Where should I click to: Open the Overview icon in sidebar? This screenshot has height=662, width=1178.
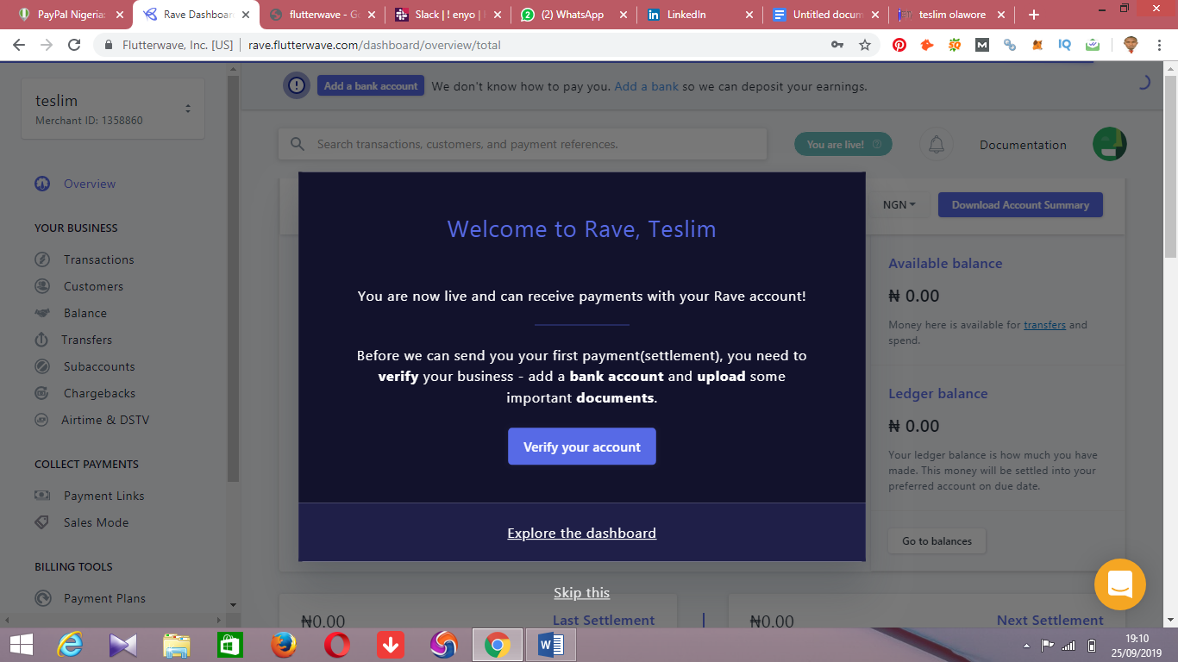pos(42,184)
